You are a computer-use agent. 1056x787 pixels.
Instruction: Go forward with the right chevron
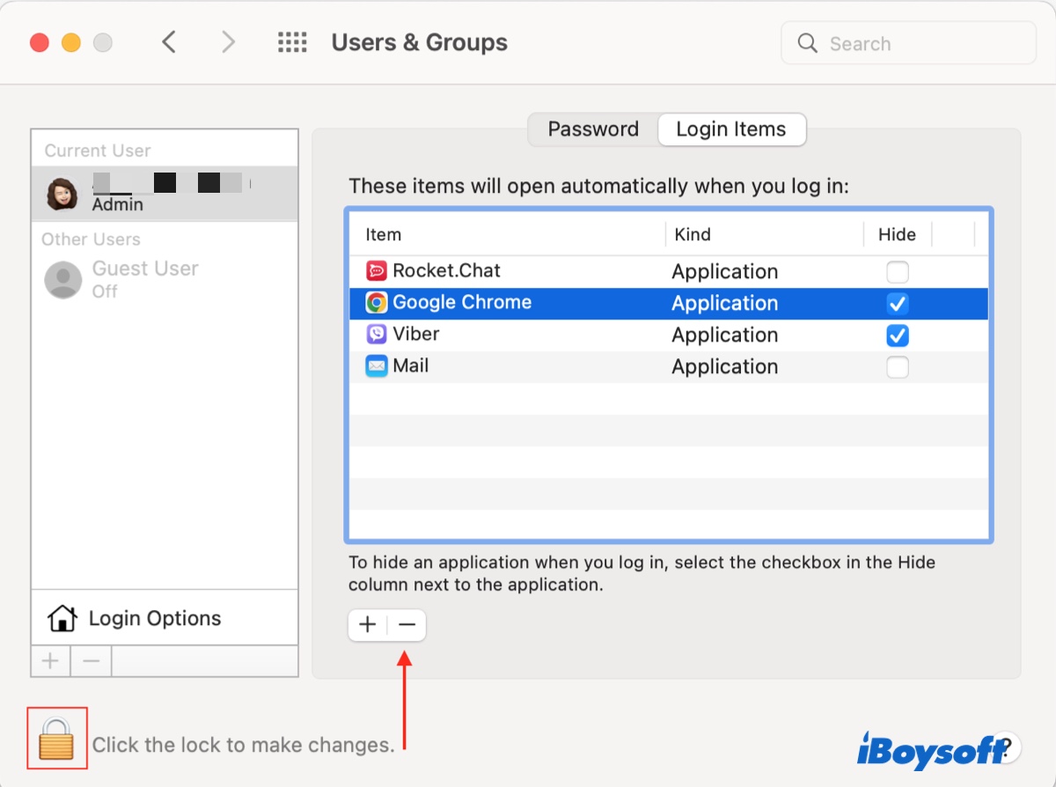point(228,41)
